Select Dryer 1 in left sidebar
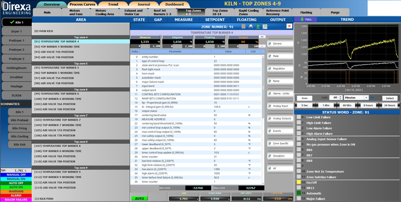401x202 pixels. (x=17, y=31)
